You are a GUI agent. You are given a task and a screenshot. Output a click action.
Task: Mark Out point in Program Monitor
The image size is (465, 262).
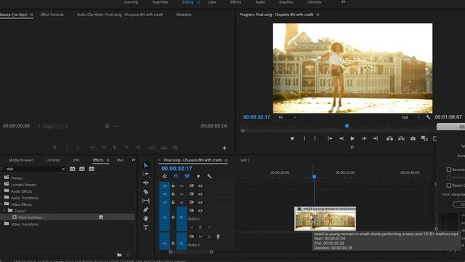tap(315, 138)
